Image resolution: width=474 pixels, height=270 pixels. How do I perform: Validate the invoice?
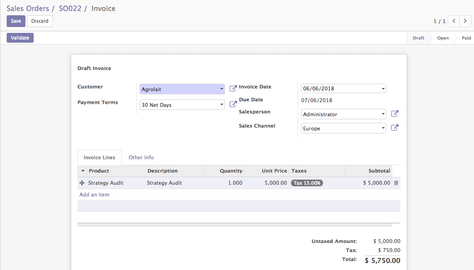pyautogui.click(x=20, y=38)
